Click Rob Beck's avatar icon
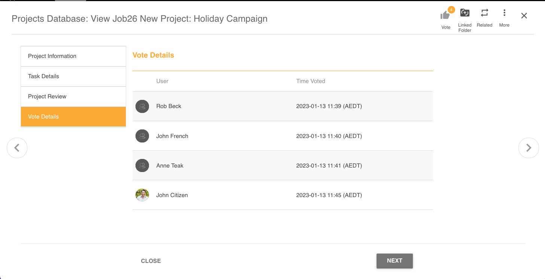The height and width of the screenshot is (279, 545). pos(142,106)
